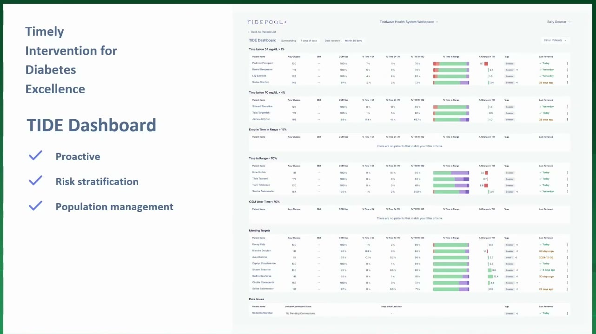Toggle reviewed checkmark for Teija Targetfish

(540, 113)
